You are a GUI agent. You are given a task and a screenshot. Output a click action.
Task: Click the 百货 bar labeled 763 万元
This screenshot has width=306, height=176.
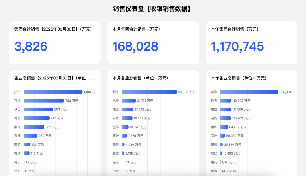(44, 101)
